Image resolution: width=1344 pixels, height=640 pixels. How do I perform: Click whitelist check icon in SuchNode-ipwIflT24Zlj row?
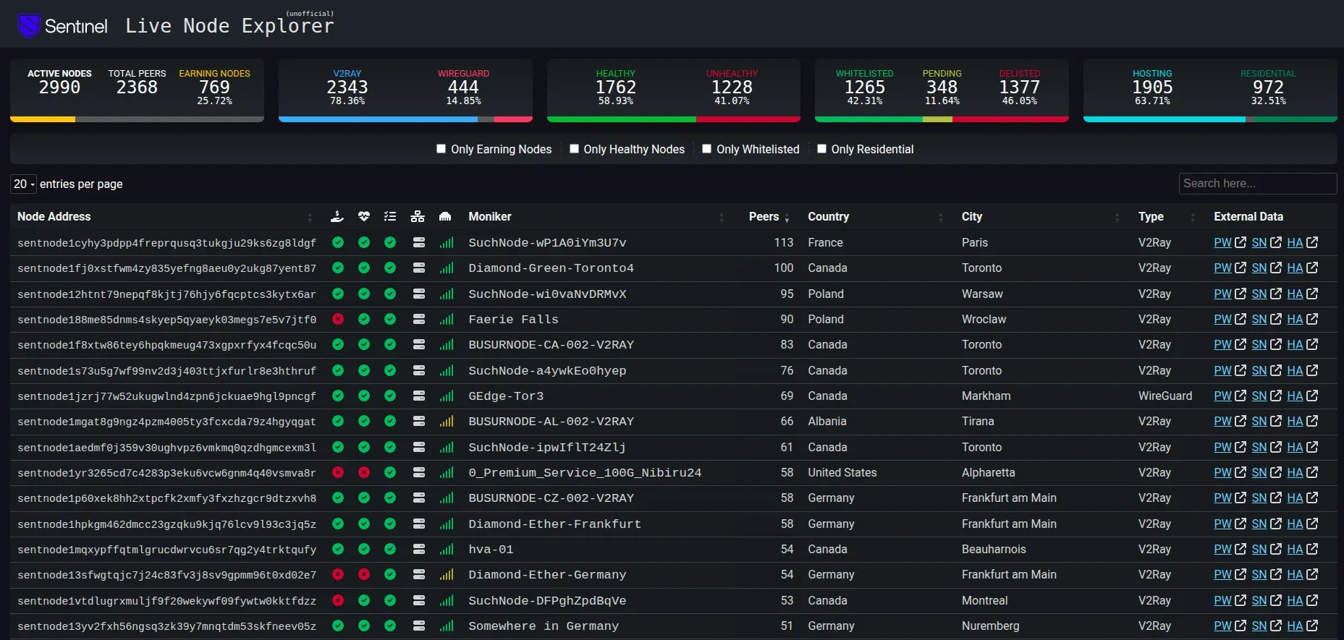pyautogui.click(x=390, y=447)
